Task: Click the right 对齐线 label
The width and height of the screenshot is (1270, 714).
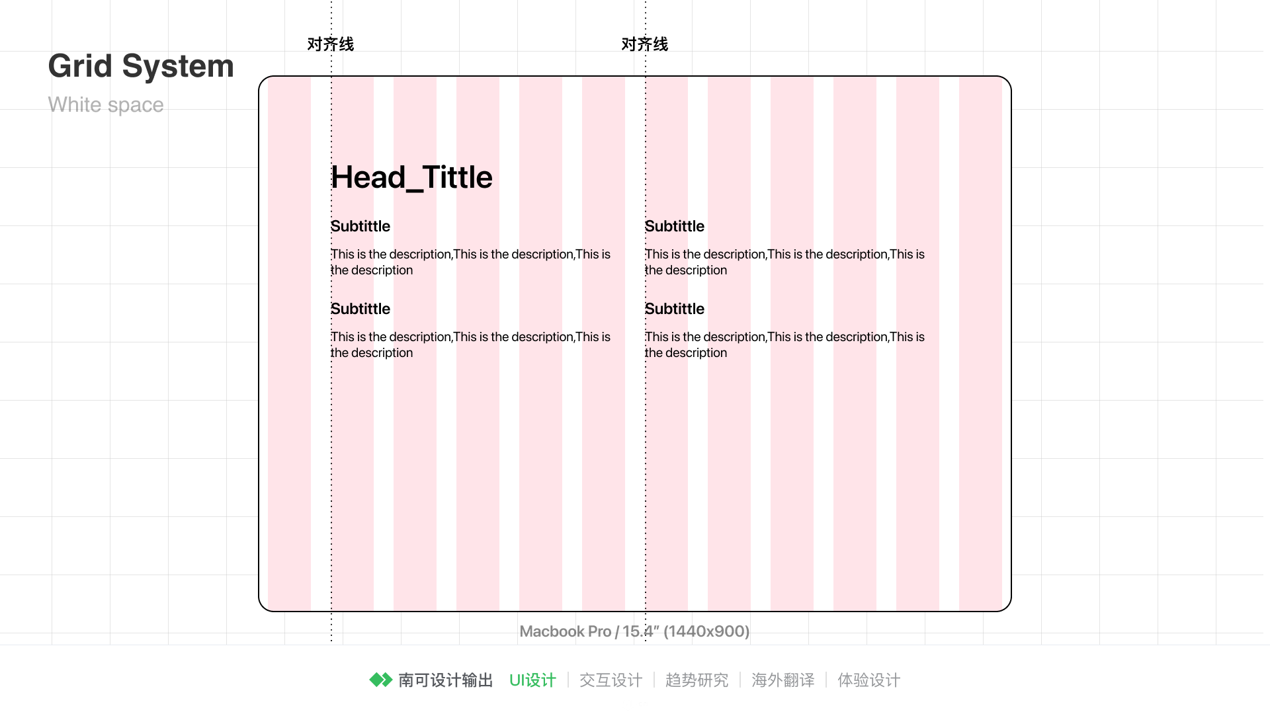Action: [x=644, y=44]
